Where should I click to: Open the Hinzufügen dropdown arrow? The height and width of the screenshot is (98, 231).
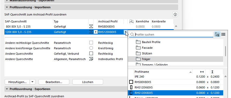[32, 82]
